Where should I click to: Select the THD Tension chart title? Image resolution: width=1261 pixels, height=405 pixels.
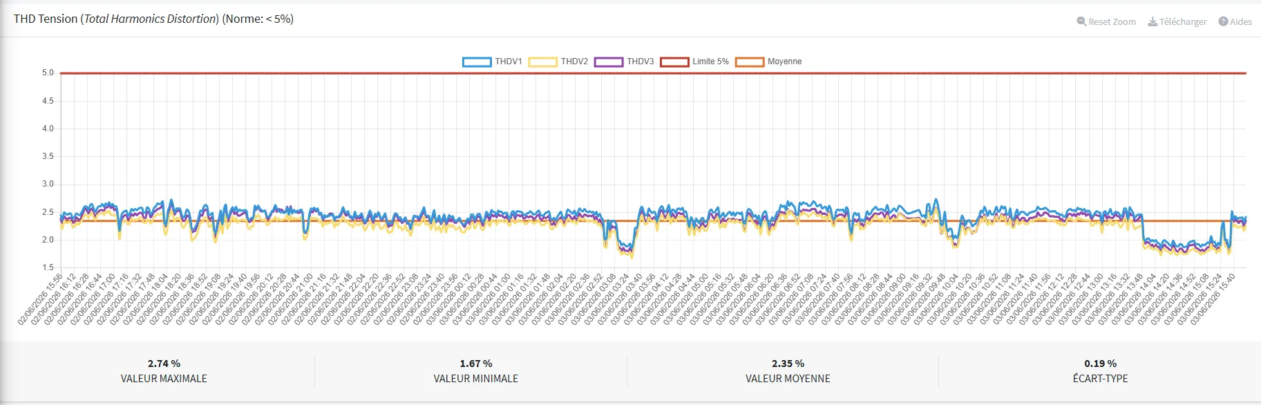tap(153, 19)
